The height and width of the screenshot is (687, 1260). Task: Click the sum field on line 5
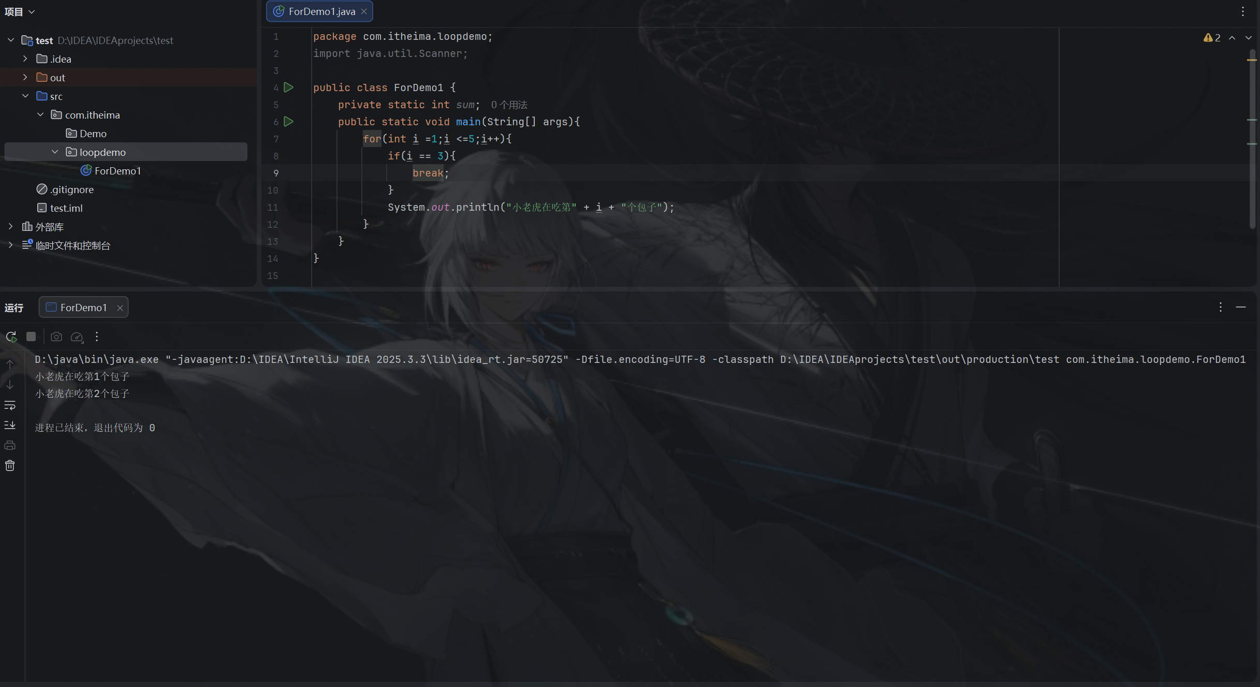(465, 105)
